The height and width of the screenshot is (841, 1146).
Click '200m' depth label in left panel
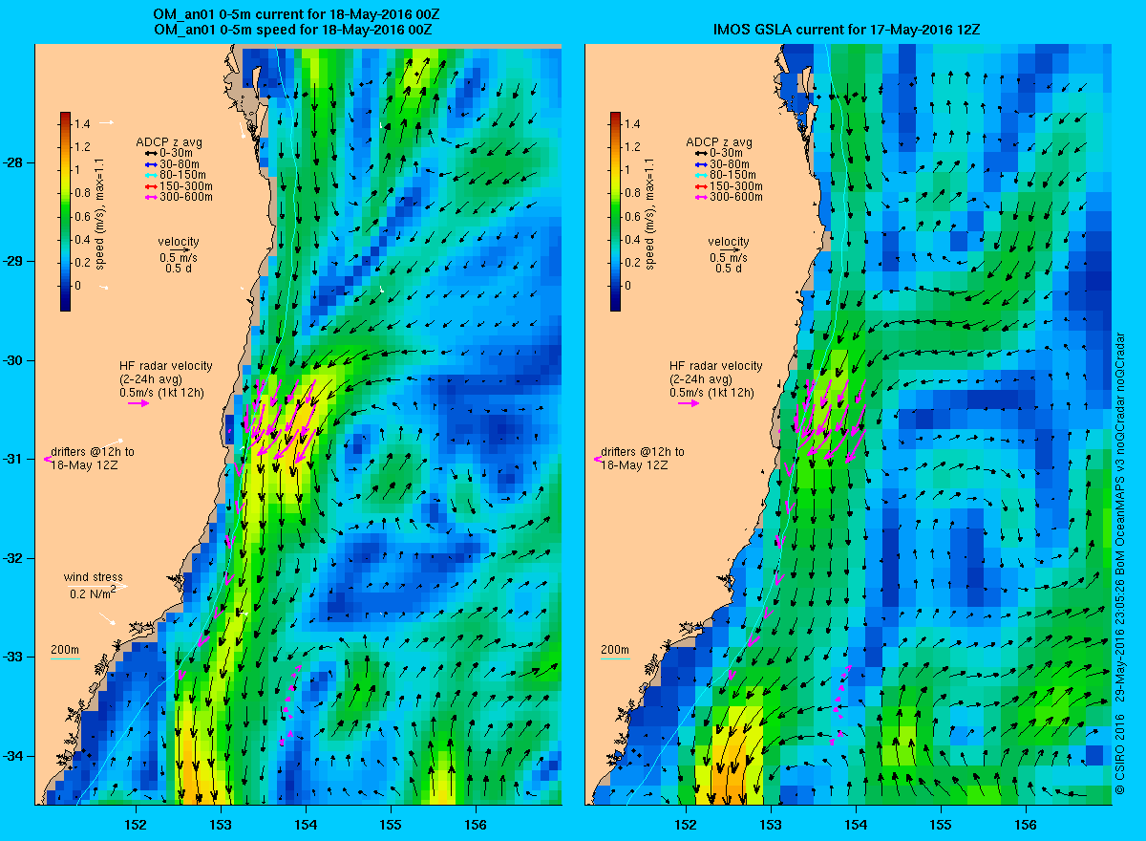(65, 650)
